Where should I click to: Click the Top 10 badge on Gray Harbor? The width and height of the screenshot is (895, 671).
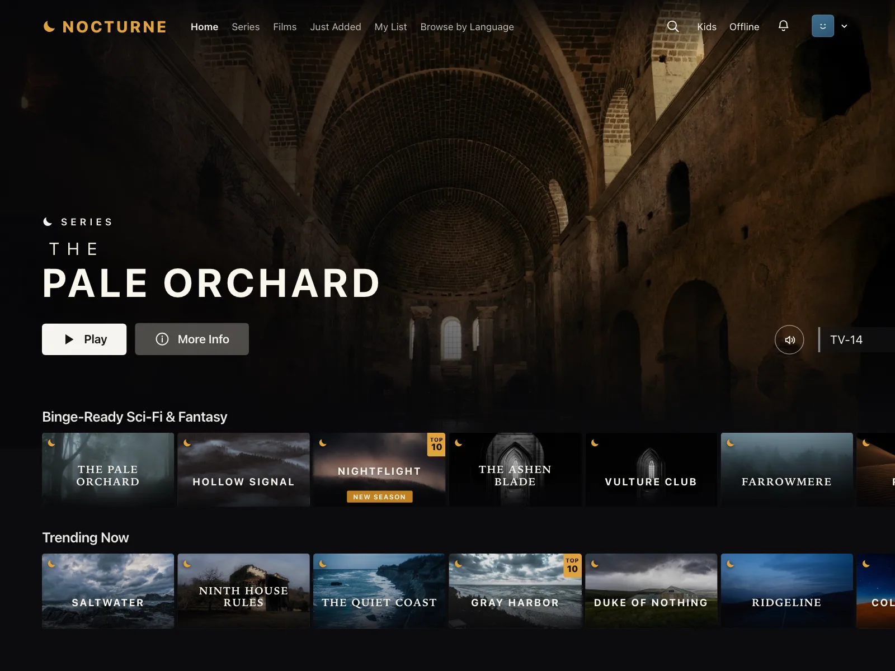[x=572, y=565]
